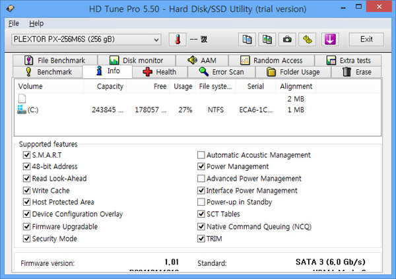Switch to the Benchmark tab
The width and height of the screenshot is (396, 279).
pos(48,72)
